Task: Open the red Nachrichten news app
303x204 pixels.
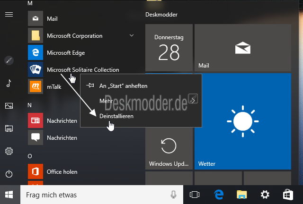Action: click(53, 120)
